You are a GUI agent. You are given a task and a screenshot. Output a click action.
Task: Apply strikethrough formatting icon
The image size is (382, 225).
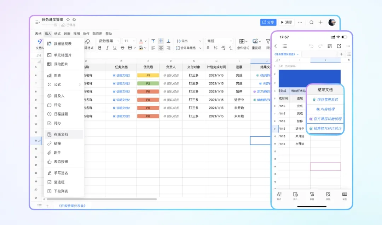coord(122,48)
